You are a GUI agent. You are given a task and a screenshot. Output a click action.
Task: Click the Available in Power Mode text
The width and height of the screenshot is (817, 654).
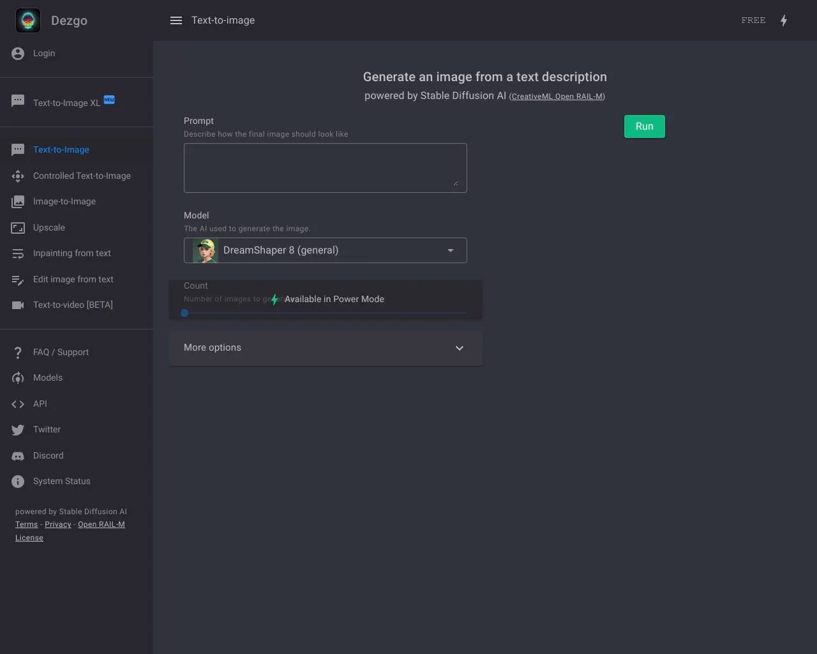tap(334, 299)
